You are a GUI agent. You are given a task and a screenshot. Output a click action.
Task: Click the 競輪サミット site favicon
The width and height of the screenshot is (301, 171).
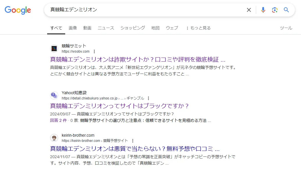[x=54, y=49]
